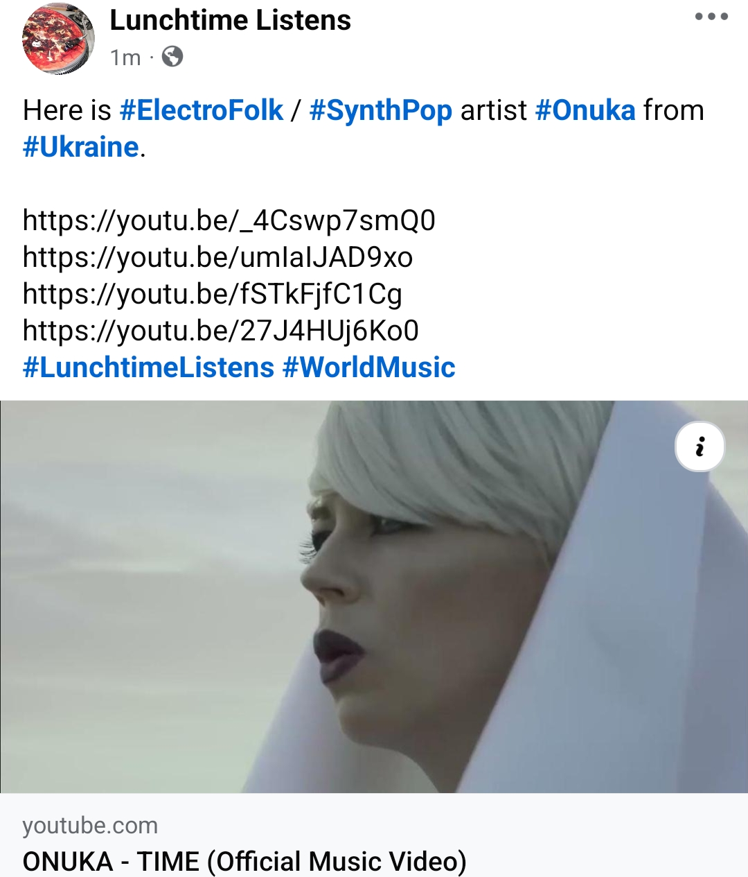The width and height of the screenshot is (748, 877).
Task: Tap the info icon on video preview
Action: point(700,446)
